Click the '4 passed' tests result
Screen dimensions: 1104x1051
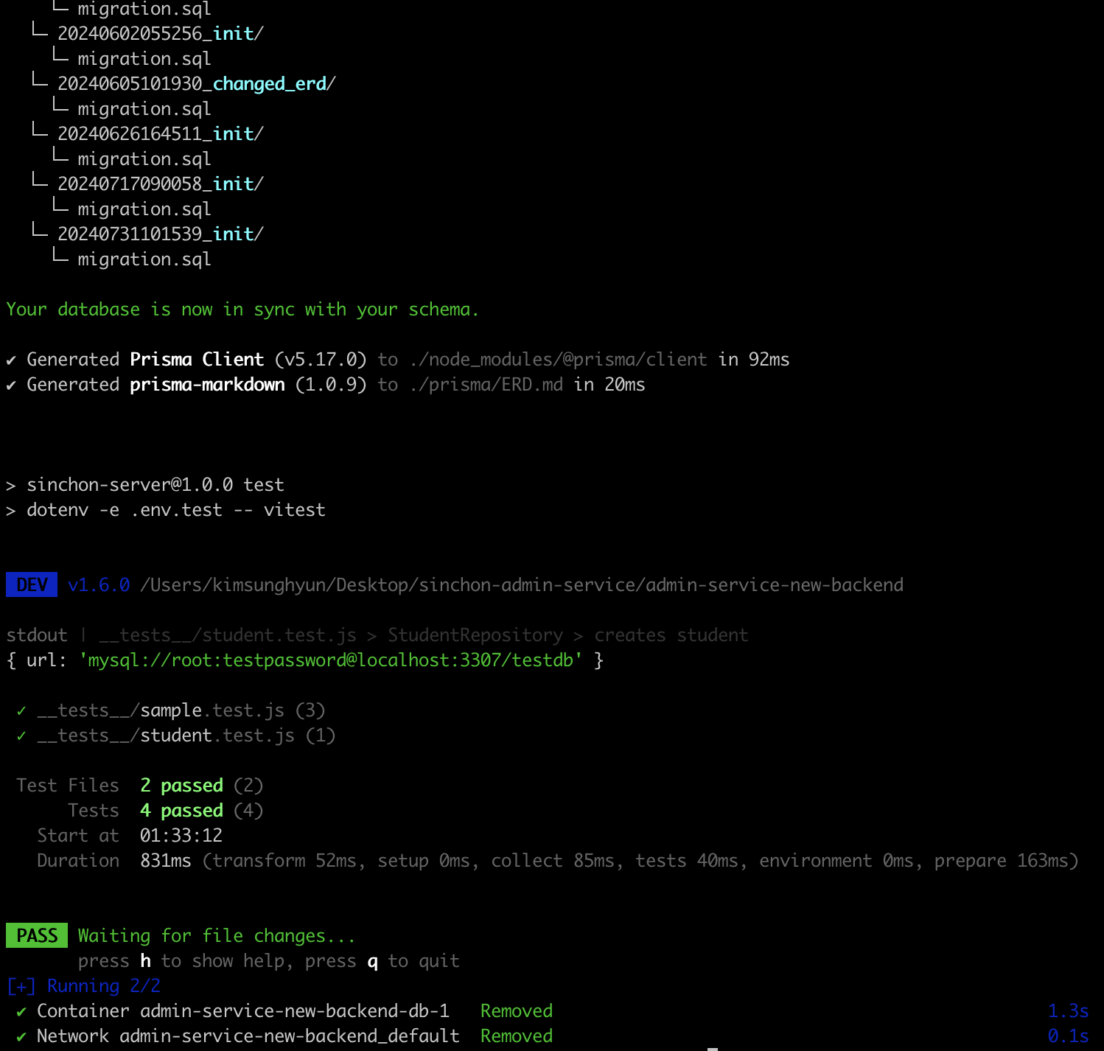pos(181,811)
